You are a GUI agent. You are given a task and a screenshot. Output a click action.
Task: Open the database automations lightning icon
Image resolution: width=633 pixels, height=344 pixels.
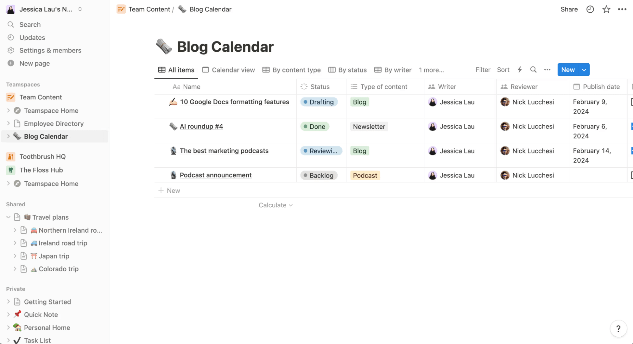point(519,70)
